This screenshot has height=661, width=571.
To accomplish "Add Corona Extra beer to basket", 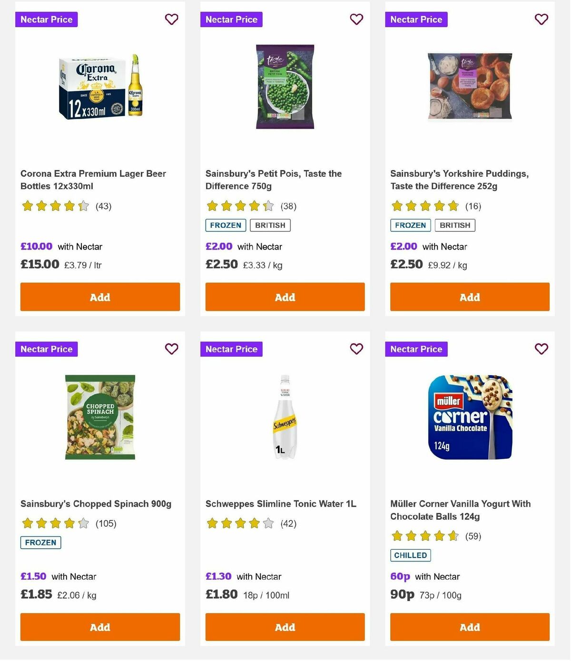I will click(x=100, y=297).
